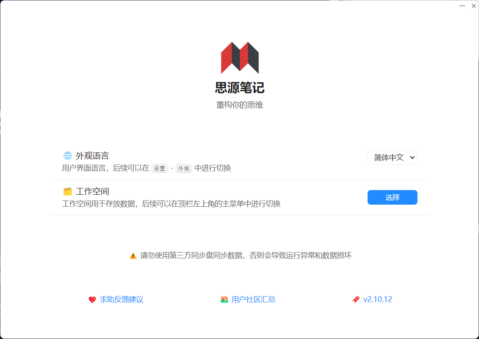Click the v2.10.12 version link
The width and height of the screenshot is (479, 339).
point(378,299)
